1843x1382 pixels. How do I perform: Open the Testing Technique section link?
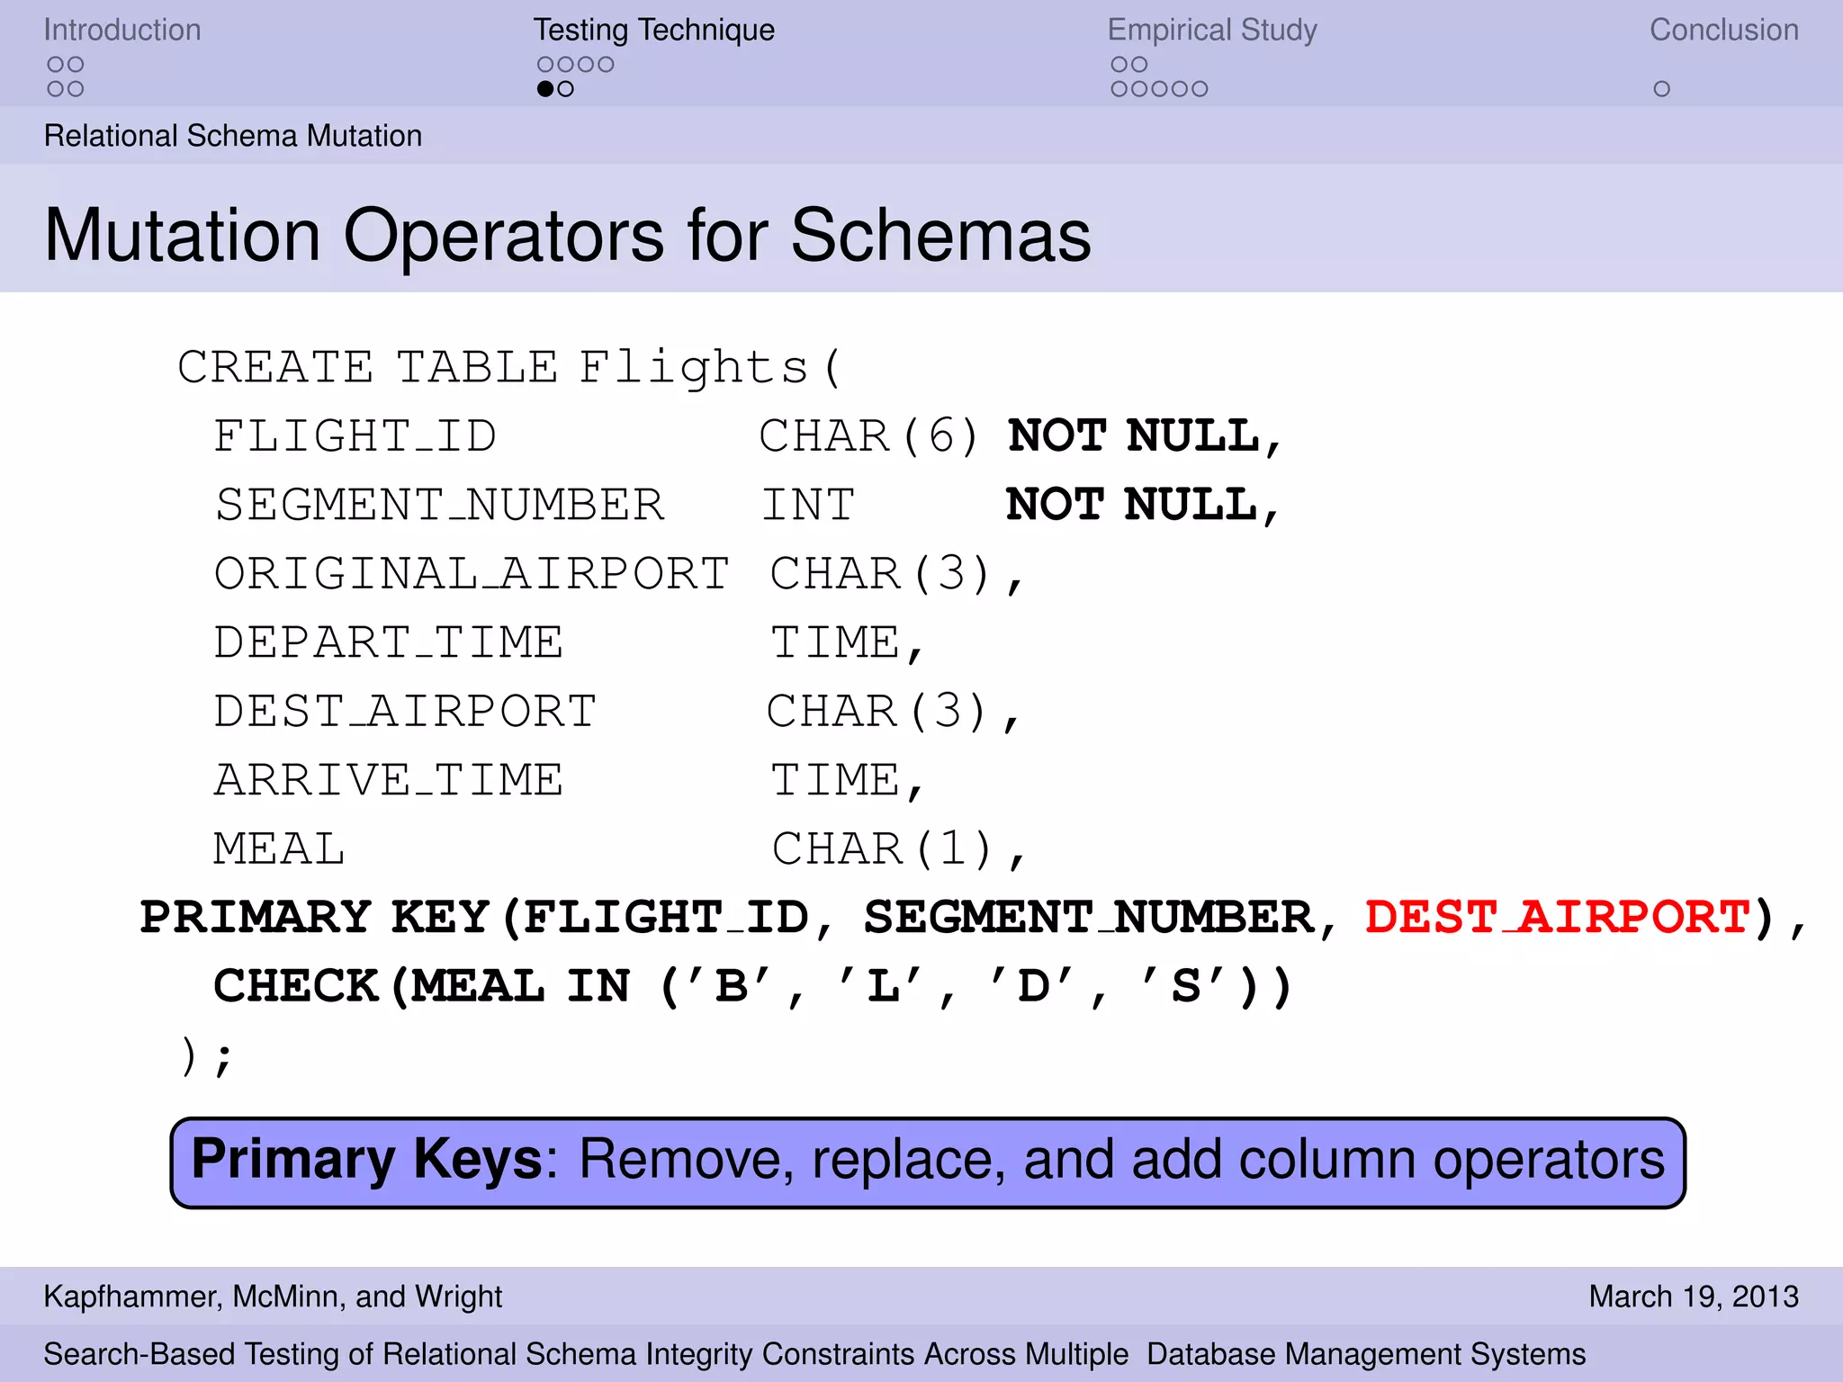click(x=653, y=30)
